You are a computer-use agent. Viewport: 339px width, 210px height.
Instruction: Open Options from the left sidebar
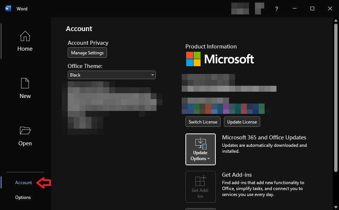coord(23,197)
